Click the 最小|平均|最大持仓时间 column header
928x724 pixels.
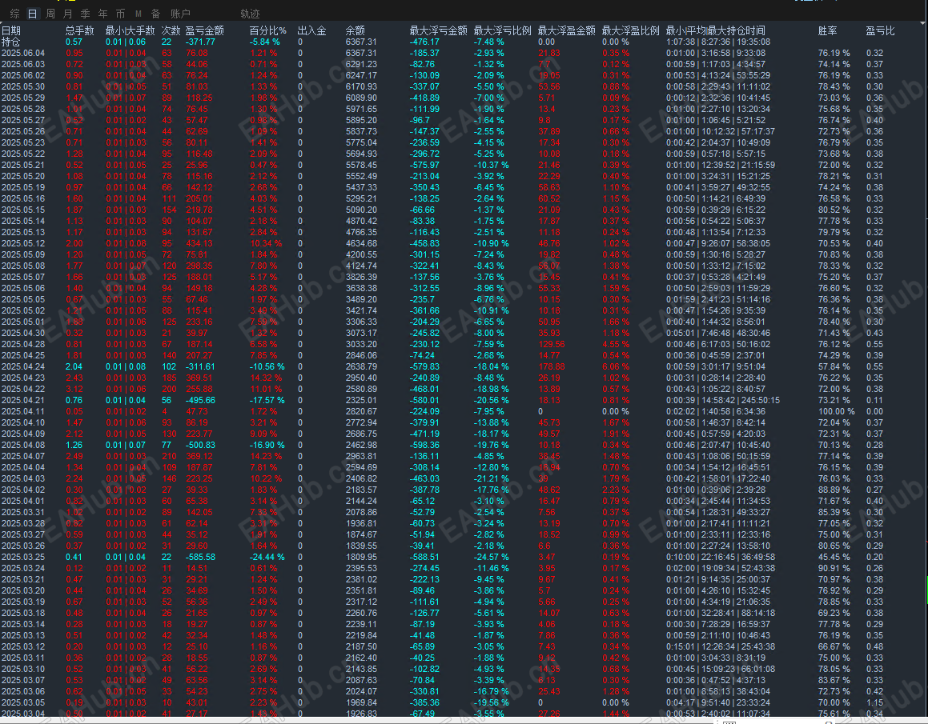tap(716, 30)
